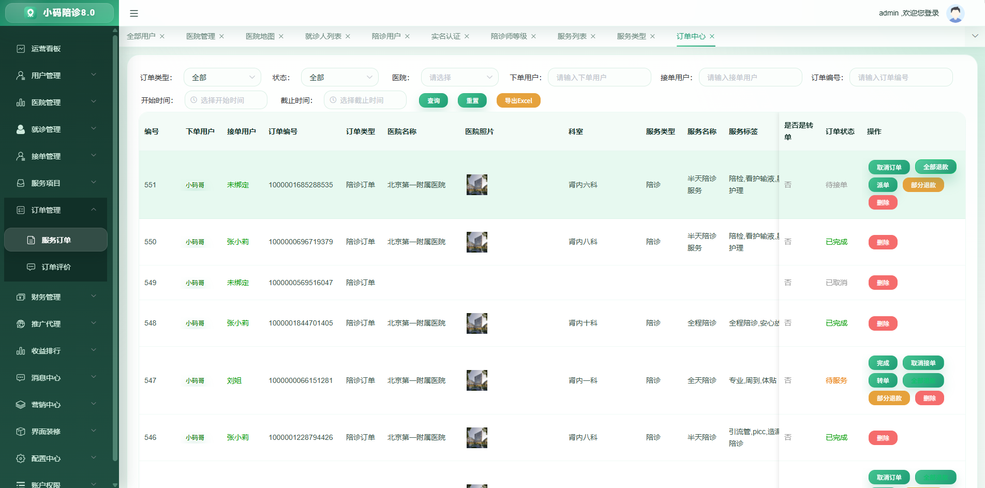Click the 查询 search button
The width and height of the screenshot is (985, 488).
[x=434, y=100]
